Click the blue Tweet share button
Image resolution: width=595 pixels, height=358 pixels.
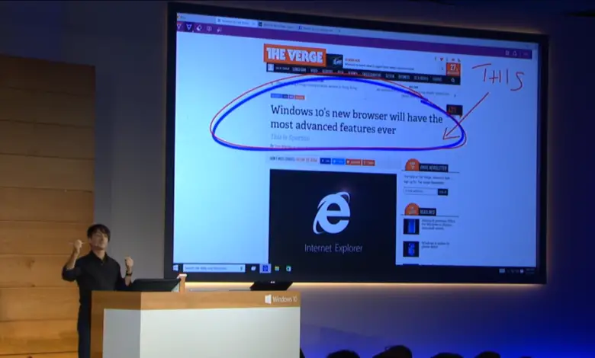338,161
